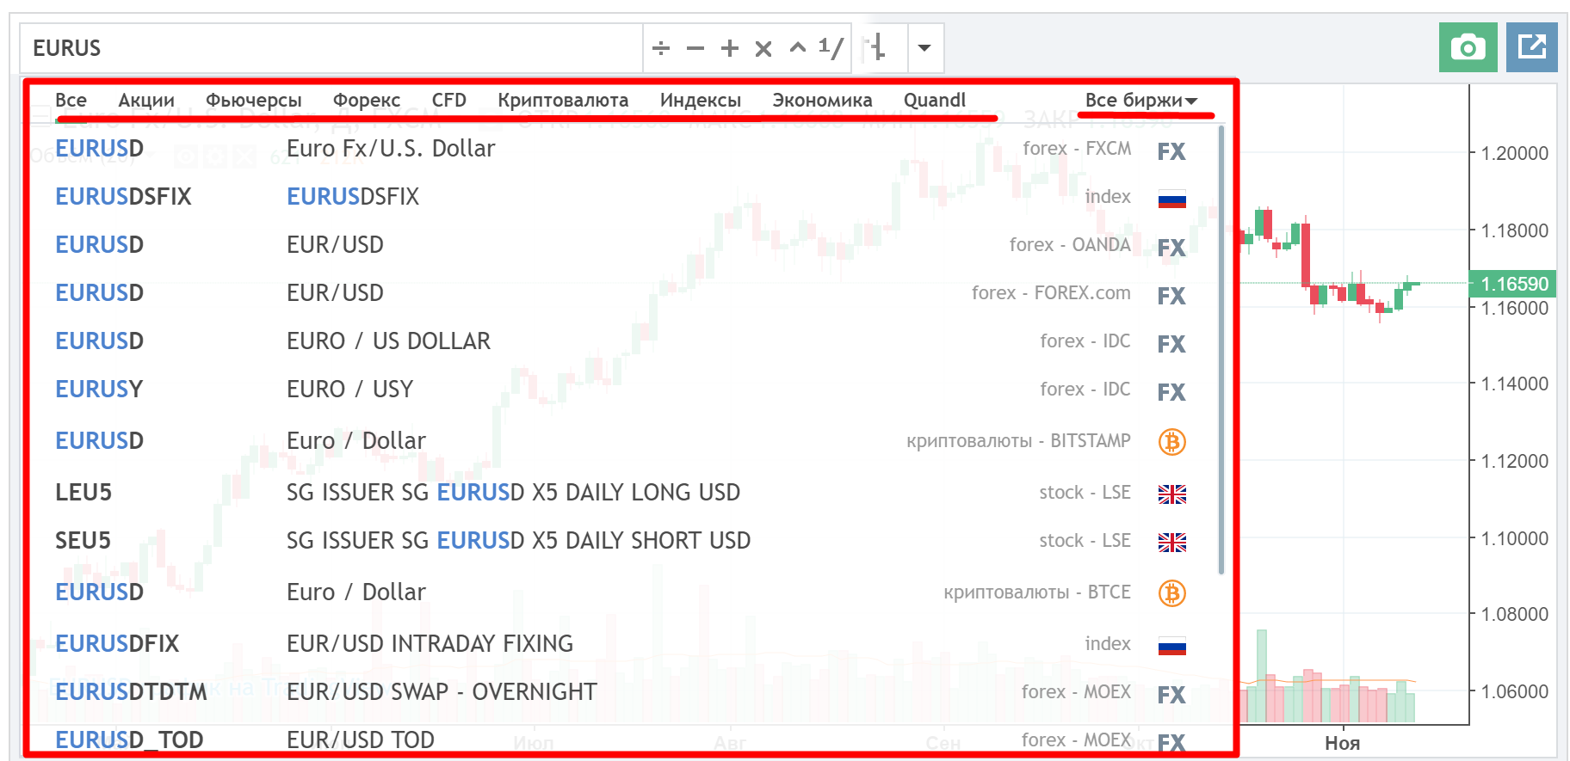Click the caret power operator icon

798,47
